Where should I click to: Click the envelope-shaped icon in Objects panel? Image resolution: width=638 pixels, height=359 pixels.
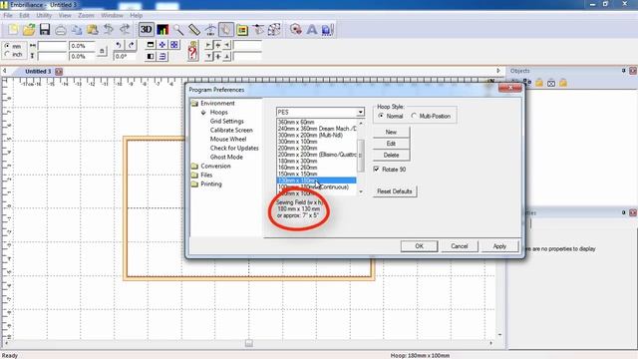point(551,83)
